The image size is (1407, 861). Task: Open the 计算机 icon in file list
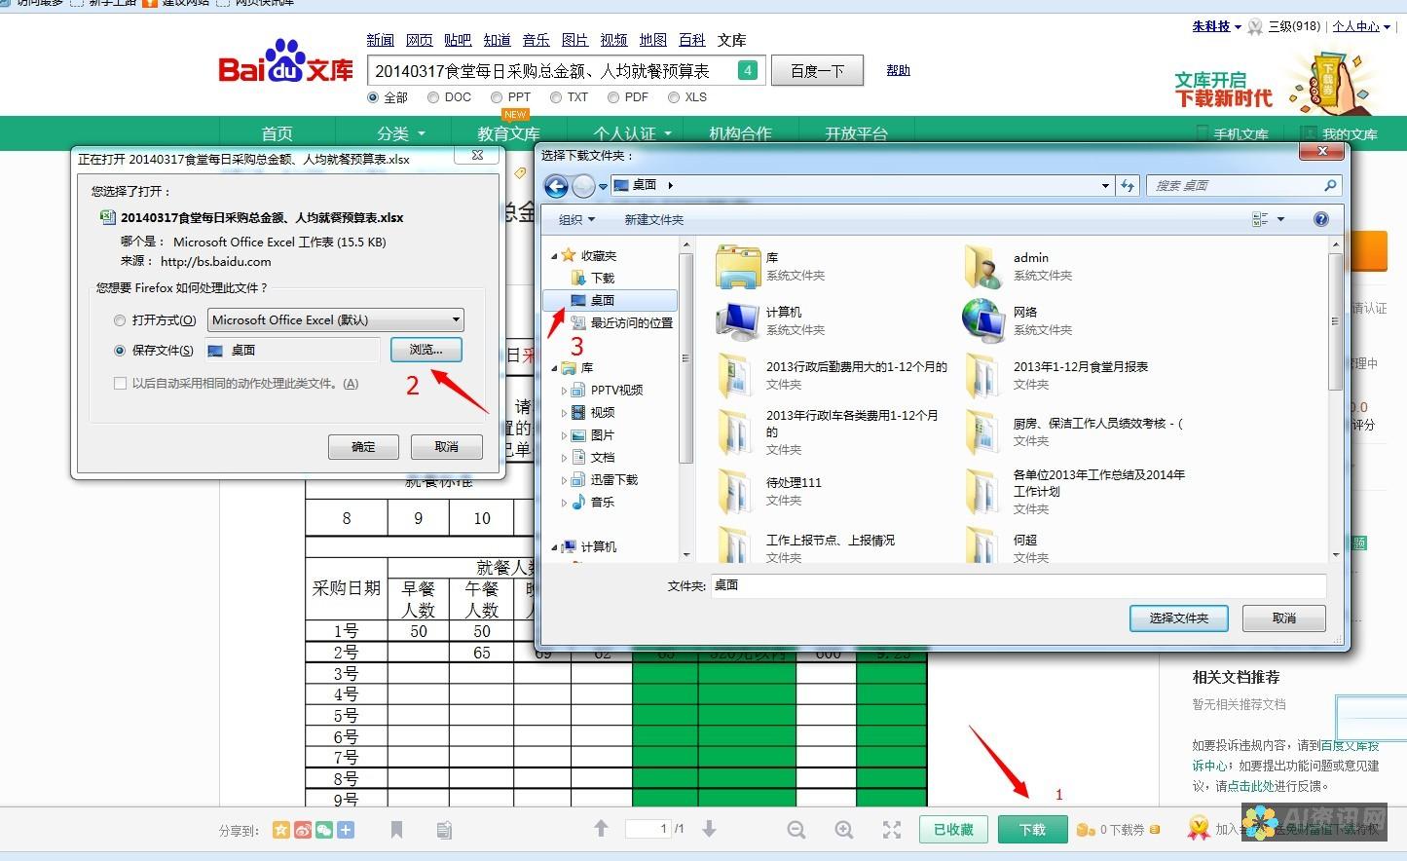pyautogui.click(x=737, y=320)
